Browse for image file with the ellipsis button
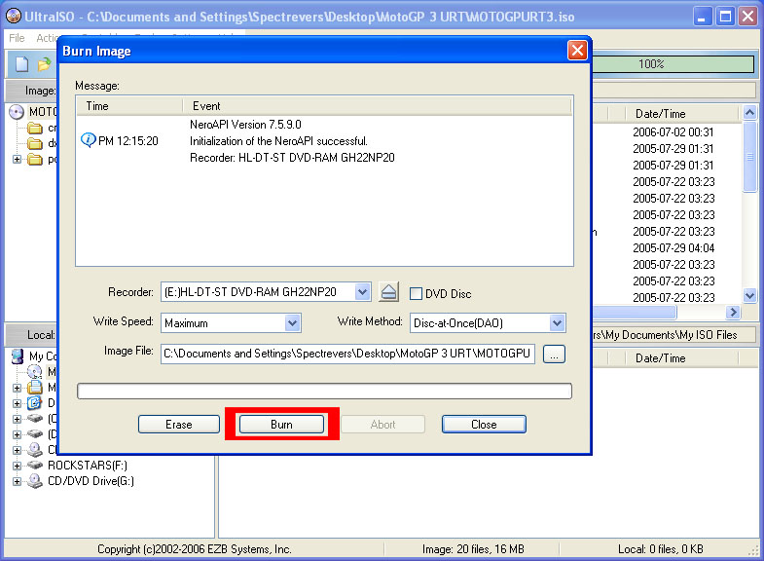764x561 pixels. (x=554, y=355)
